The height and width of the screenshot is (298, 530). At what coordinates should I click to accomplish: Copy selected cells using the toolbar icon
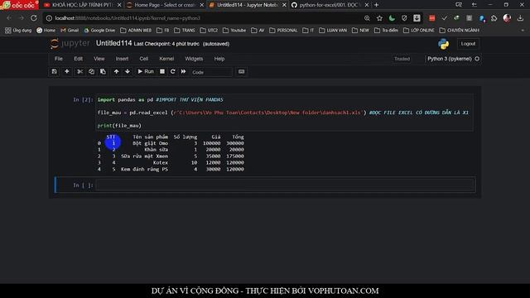pyautogui.click(x=91, y=72)
